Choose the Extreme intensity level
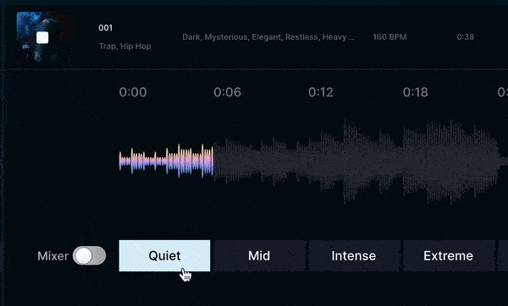Screen dimensions: 508x306 449,256
